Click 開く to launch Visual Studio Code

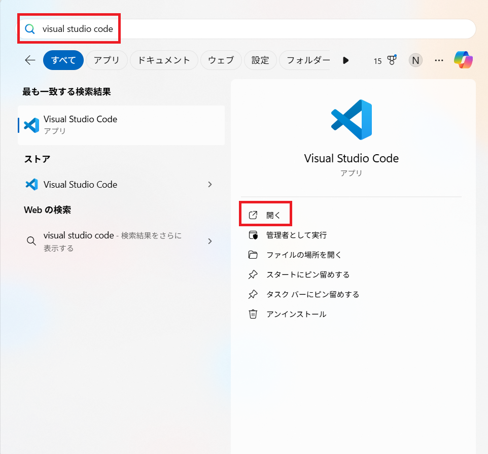pos(273,215)
